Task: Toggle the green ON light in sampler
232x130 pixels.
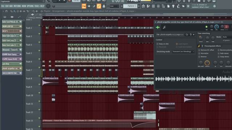Action: (206, 27)
